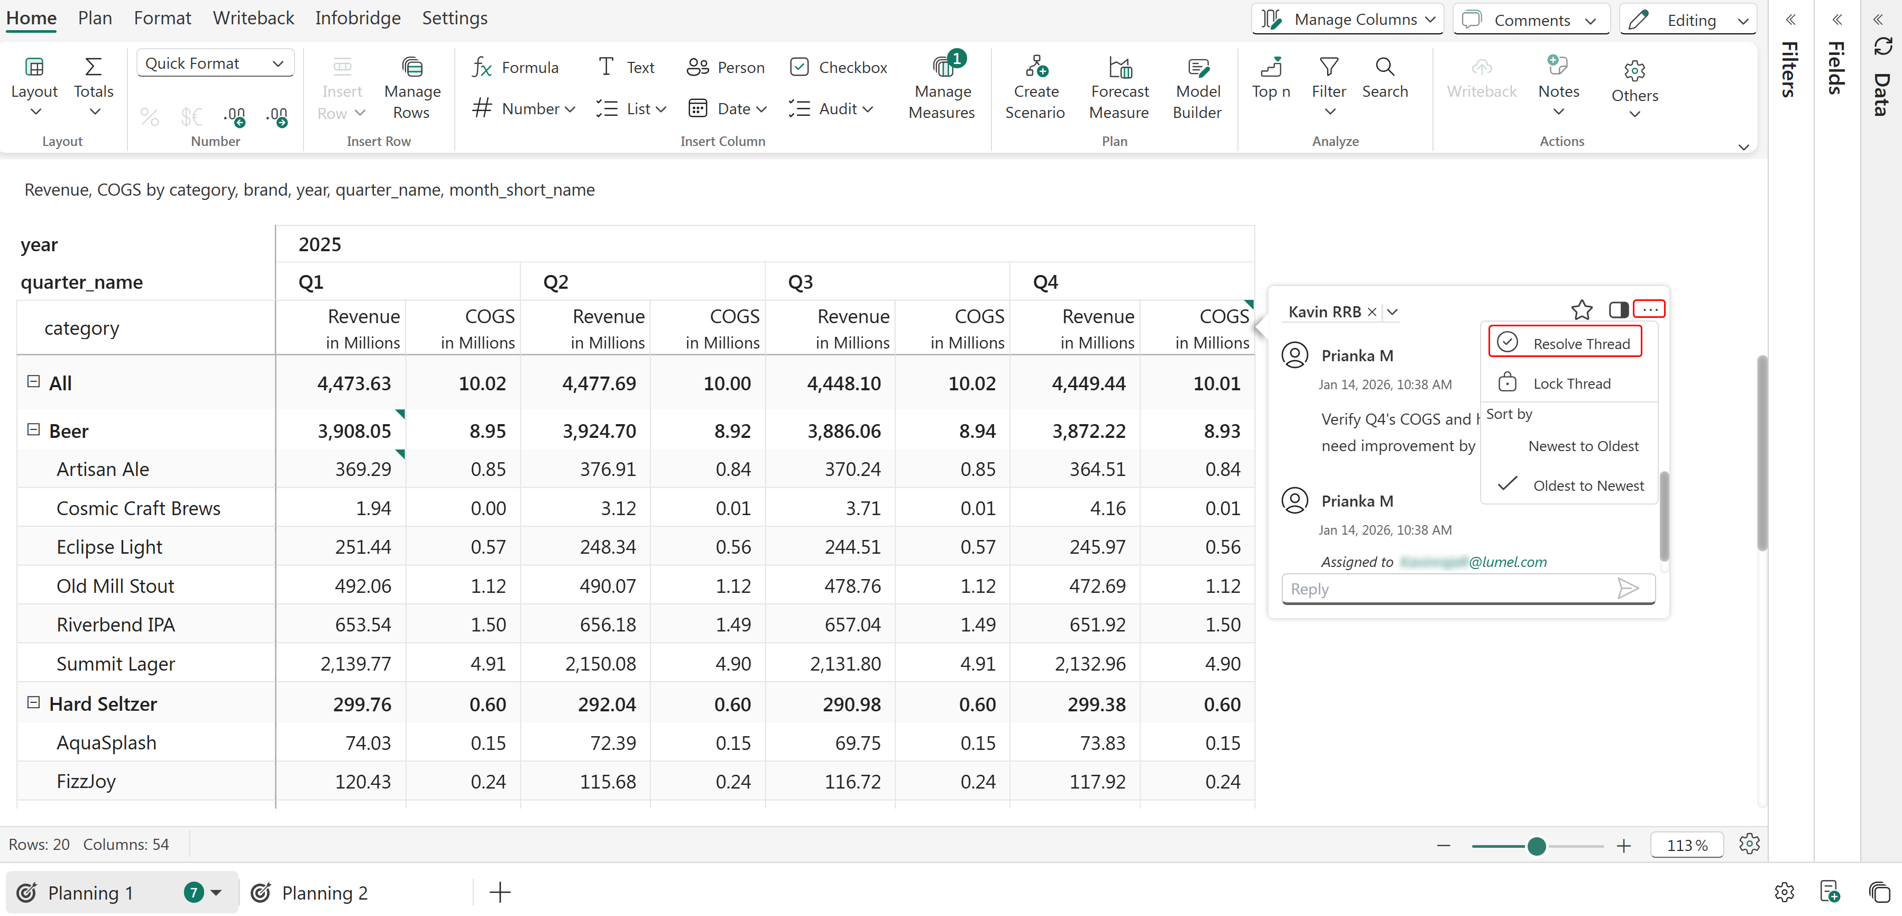Collapse the Beer category row
Image resolution: width=1902 pixels, height=916 pixels.
pyautogui.click(x=33, y=429)
